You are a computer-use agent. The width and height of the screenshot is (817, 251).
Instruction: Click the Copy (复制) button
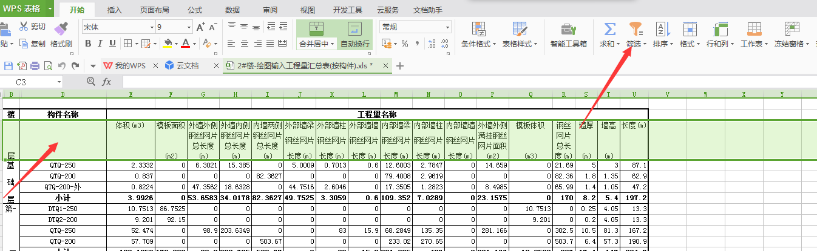click(32, 44)
